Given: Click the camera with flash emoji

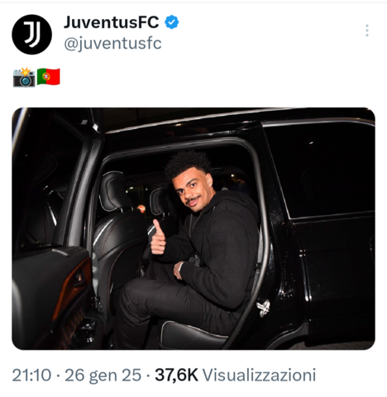Looking at the screenshot, I should (24, 77).
